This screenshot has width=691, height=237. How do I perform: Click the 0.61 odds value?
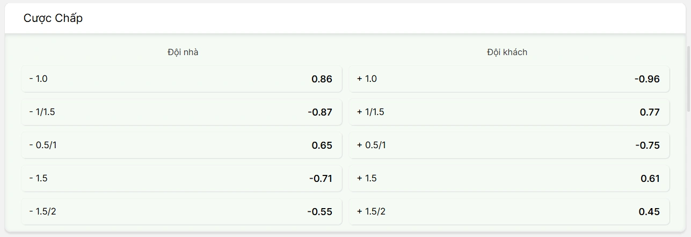650,179
